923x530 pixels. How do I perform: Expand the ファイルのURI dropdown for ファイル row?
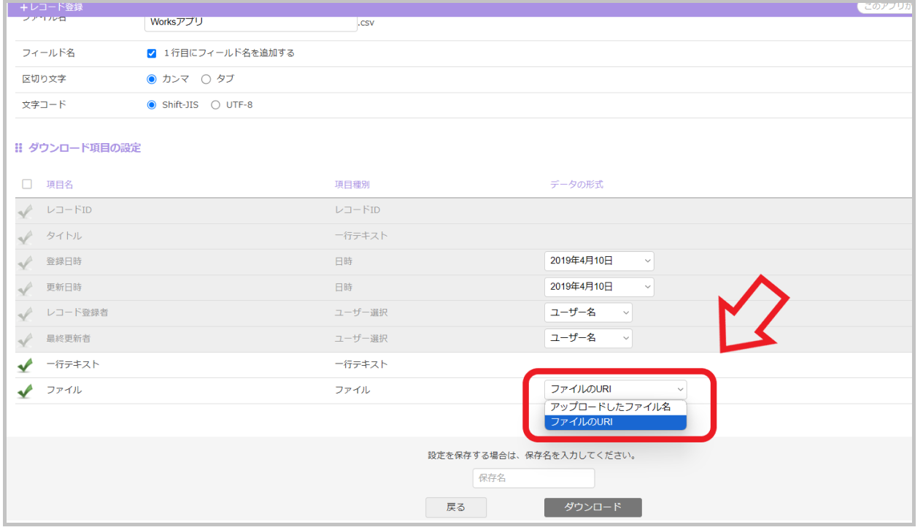pos(615,389)
